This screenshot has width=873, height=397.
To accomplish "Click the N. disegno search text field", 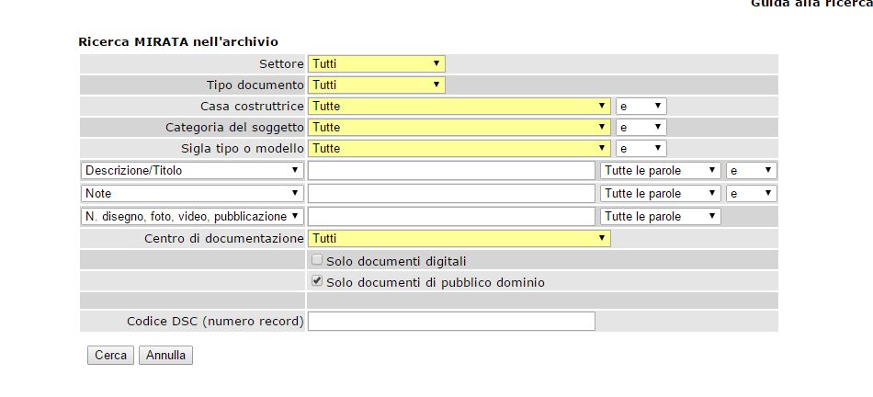I will [451, 217].
